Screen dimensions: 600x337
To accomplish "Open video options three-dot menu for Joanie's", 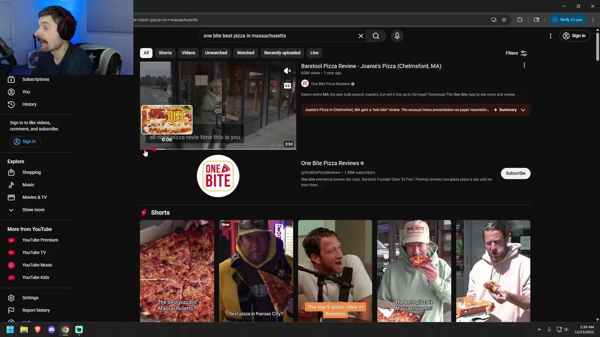I will click(524, 65).
